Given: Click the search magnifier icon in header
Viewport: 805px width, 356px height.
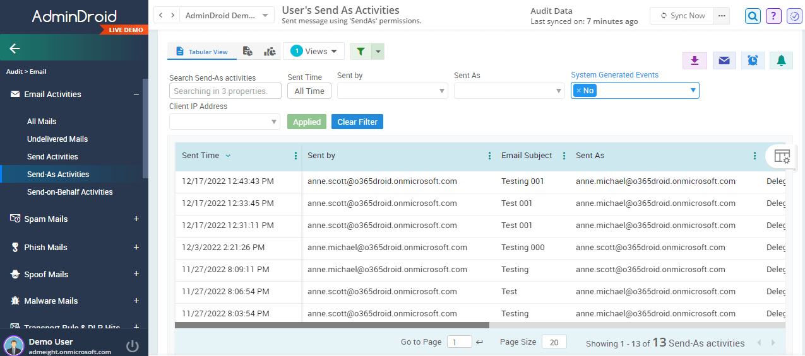Looking at the screenshot, I should 753,16.
